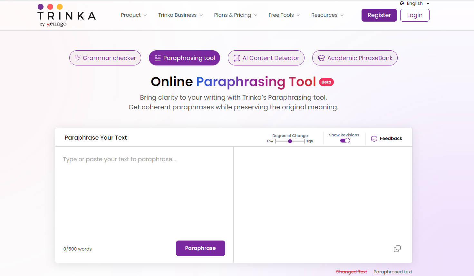Open the AI Content Detector scanner icon
This screenshot has height=276, width=474.
click(x=236, y=58)
